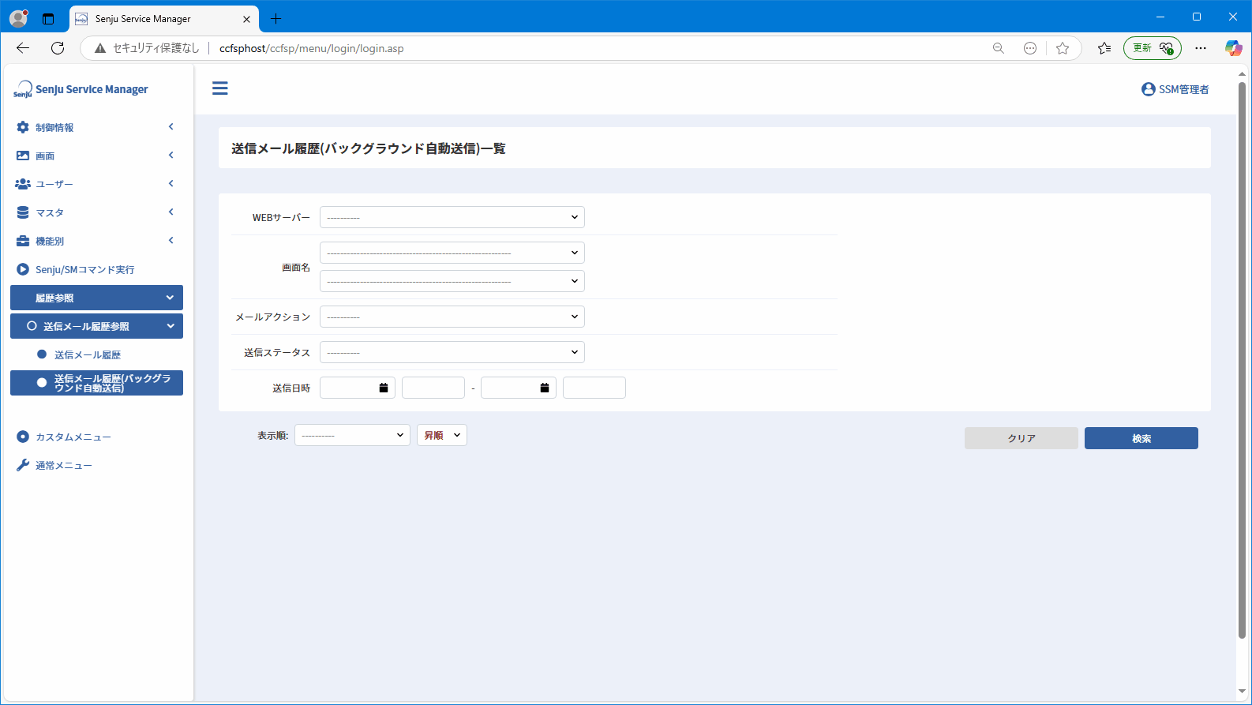This screenshot has width=1252, height=705.
Task: Click the 更新 update button in Edge
Action: [1153, 48]
